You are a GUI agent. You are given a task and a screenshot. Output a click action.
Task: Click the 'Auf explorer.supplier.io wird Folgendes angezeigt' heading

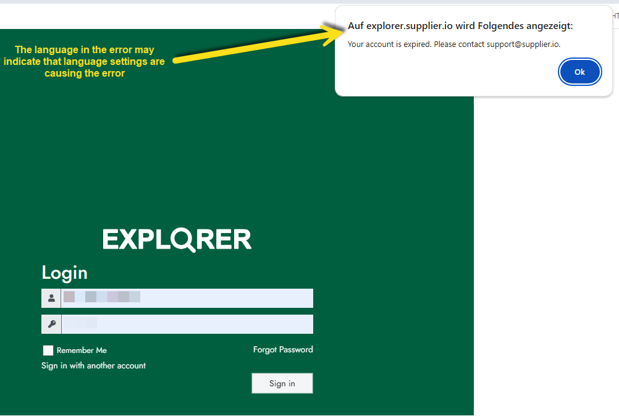coord(460,26)
